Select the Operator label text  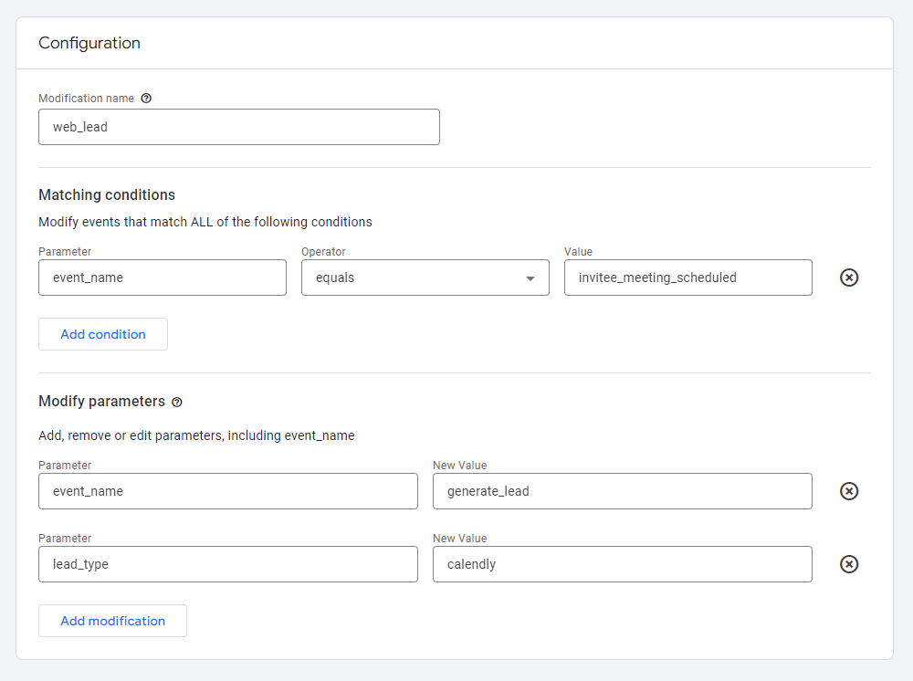(x=323, y=251)
